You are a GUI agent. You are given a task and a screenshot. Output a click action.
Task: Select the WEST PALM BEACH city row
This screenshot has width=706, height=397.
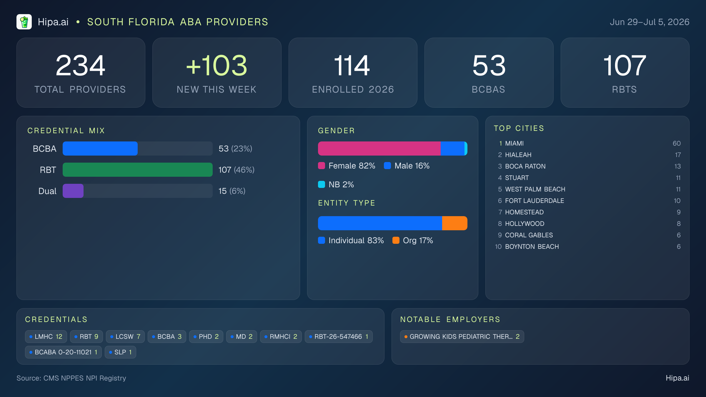pos(587,189)
